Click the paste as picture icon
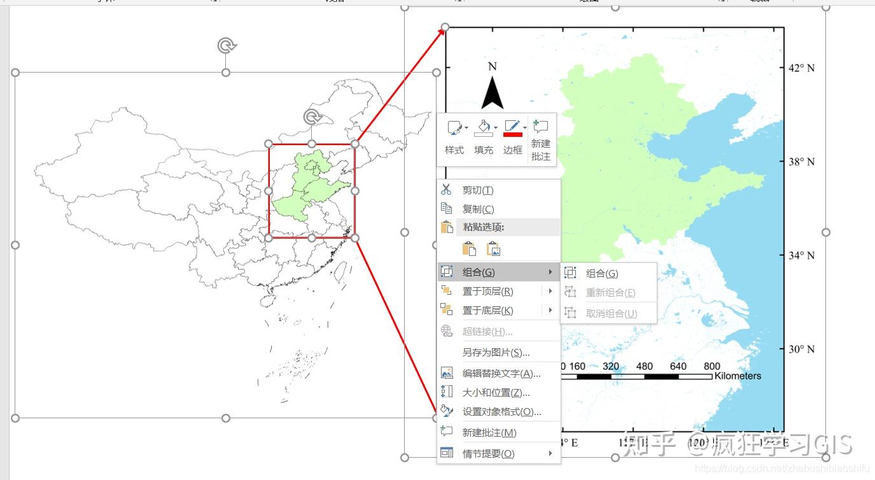Viewport: 875px width, 480px height. click(x=493, y=248)
